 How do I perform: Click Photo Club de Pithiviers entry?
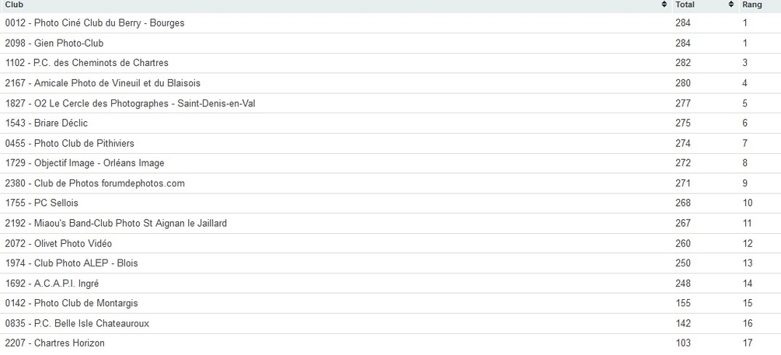(x=70, y=144)
